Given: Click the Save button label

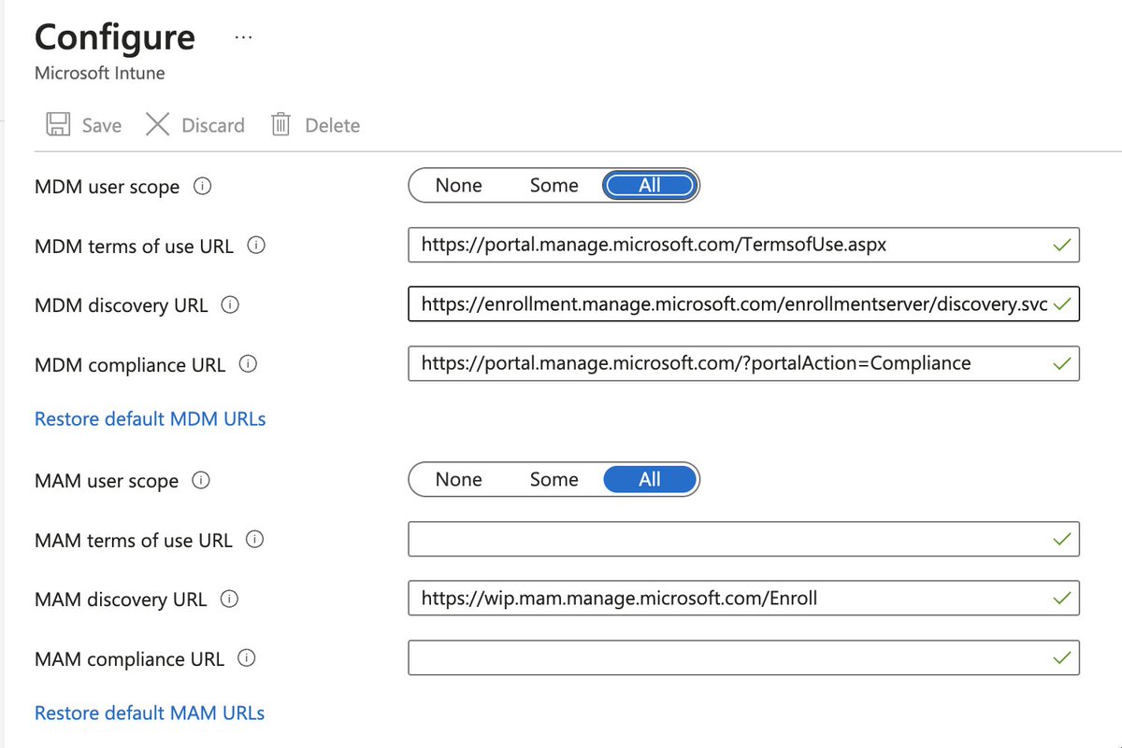Looking at the screenshot, I should [101, 125].
